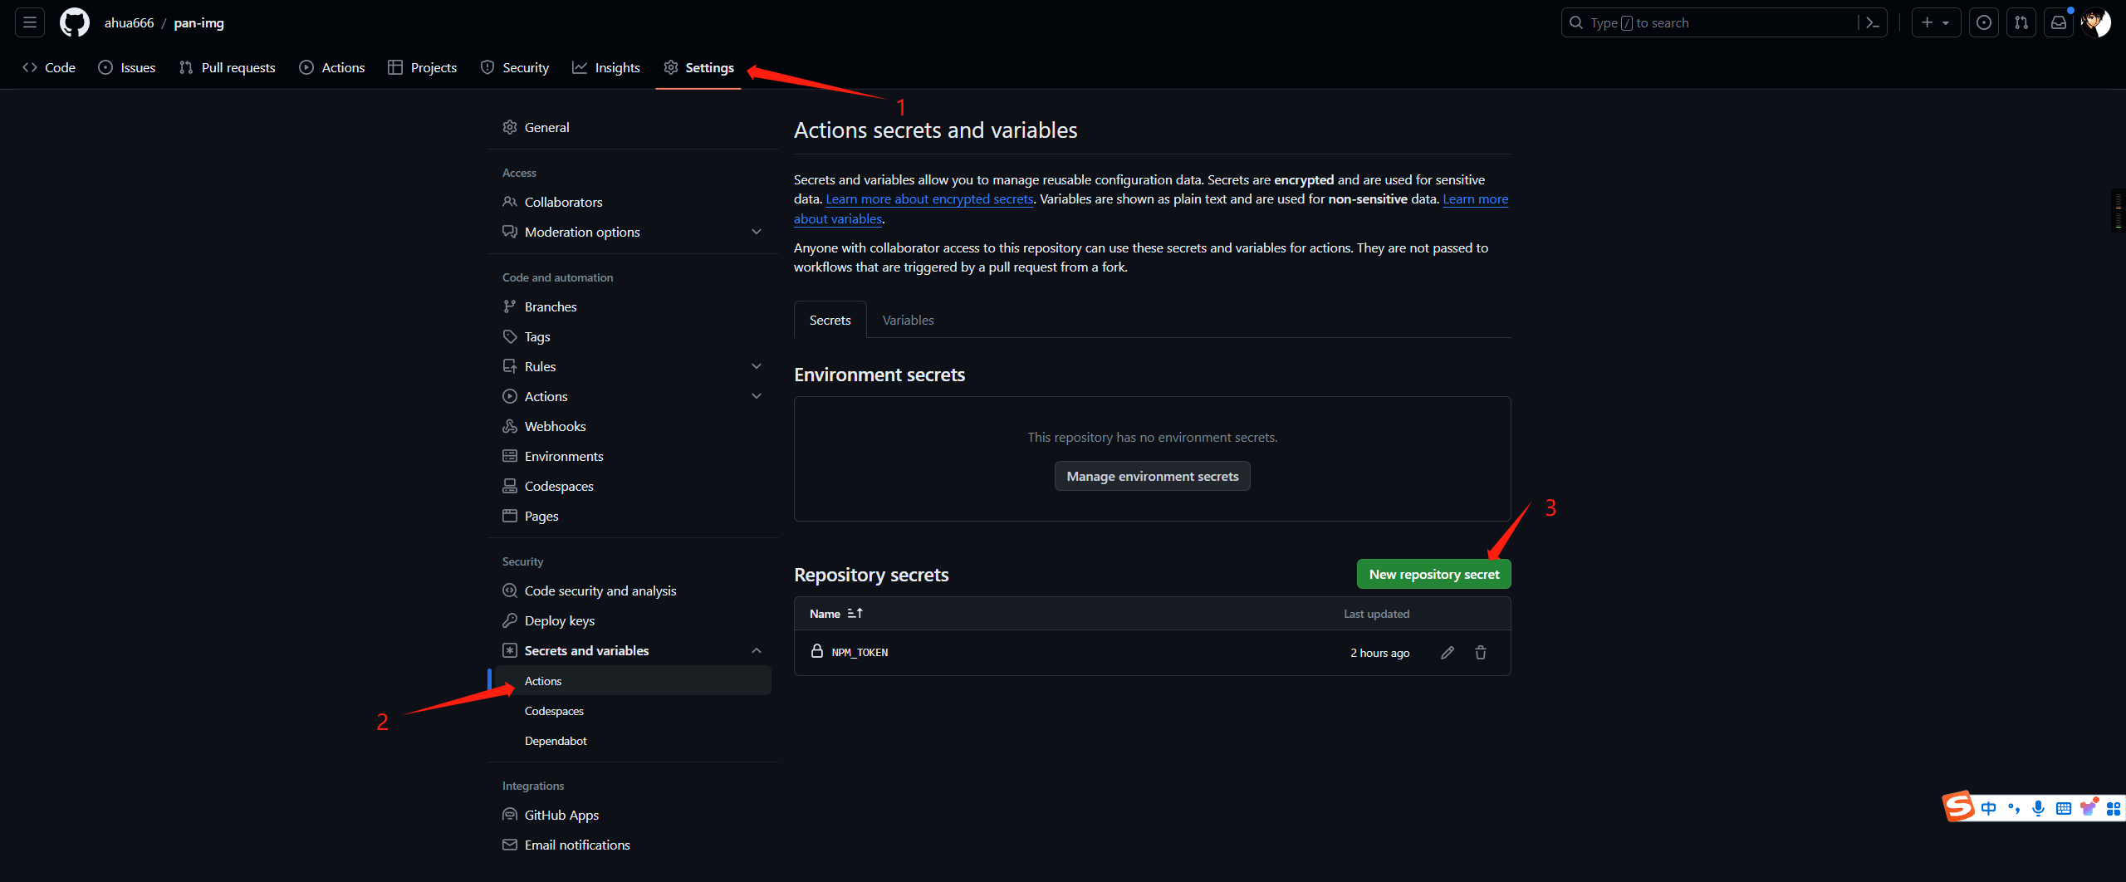Open the command palette icon

pos(1872,22)
